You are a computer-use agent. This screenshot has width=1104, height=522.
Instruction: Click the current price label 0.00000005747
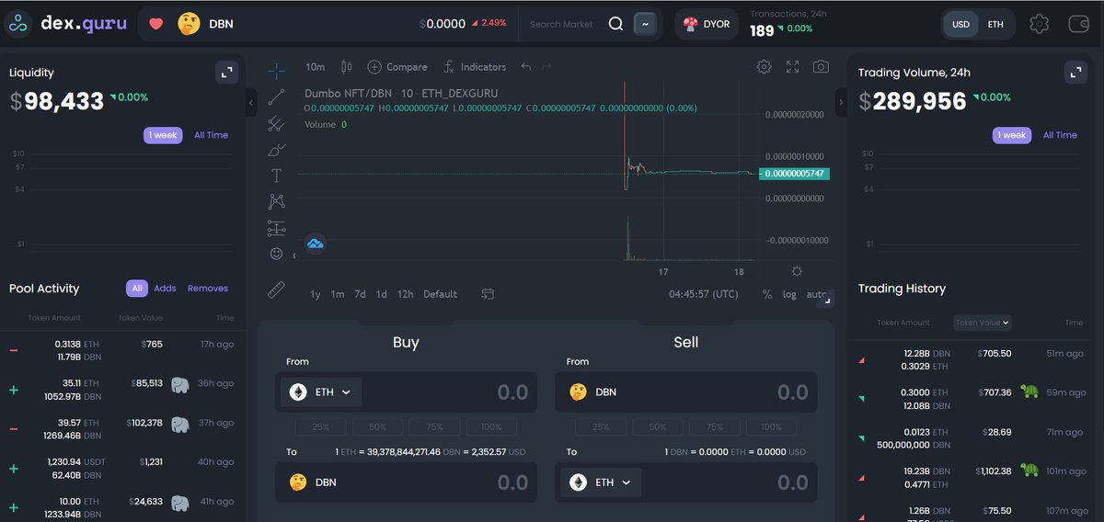coord(794,173)
